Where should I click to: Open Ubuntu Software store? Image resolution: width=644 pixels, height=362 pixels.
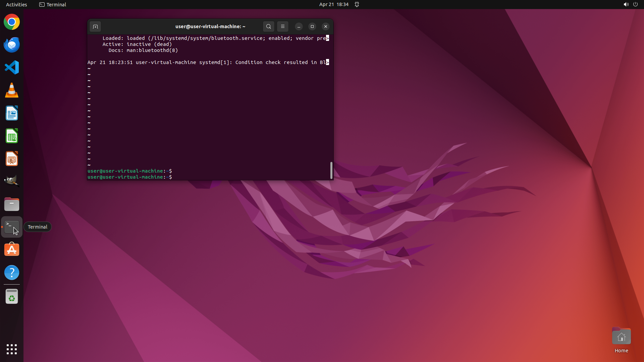(12, 250)
